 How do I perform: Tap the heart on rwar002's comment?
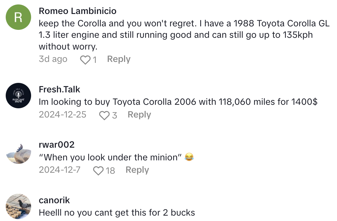[98, 171]
